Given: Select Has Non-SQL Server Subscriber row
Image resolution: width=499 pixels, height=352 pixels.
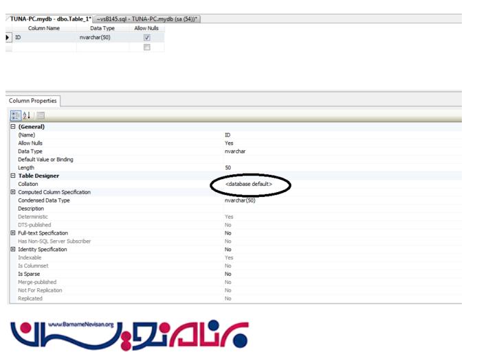Looking at the screenshot, I should pos(54,241).
